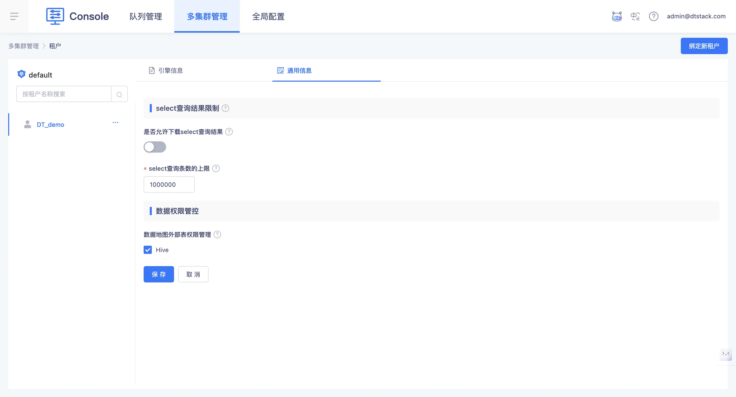736x397 pixels.
Task: Click the hamburger menu collapse icon
Action: (x=14, y=16)
